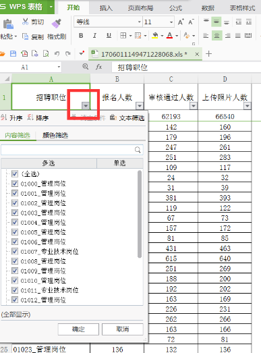Select the Format Painter brush
This screenshot has width=261, height=353.
(56, 24)
